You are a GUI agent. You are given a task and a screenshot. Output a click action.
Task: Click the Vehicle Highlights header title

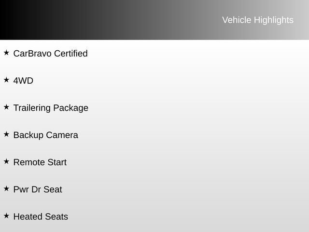coord(257,20)
